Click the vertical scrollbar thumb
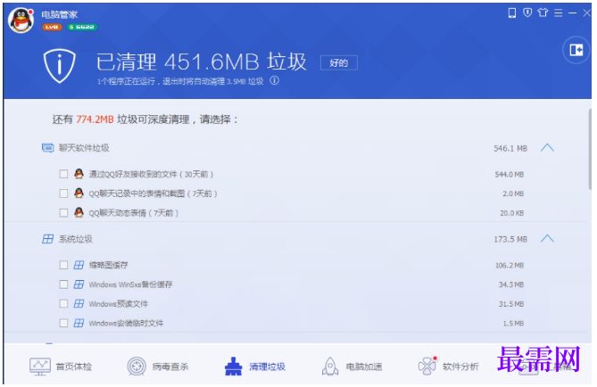The height and width of the screenshot is (387, 597). pyautogui.click(x=590, y=149)
